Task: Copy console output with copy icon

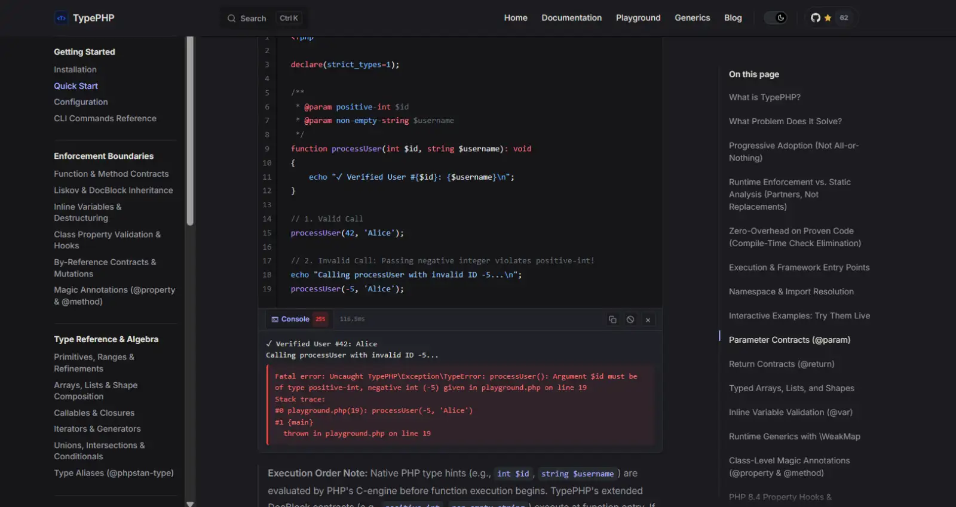Action: tap(612, 319)
